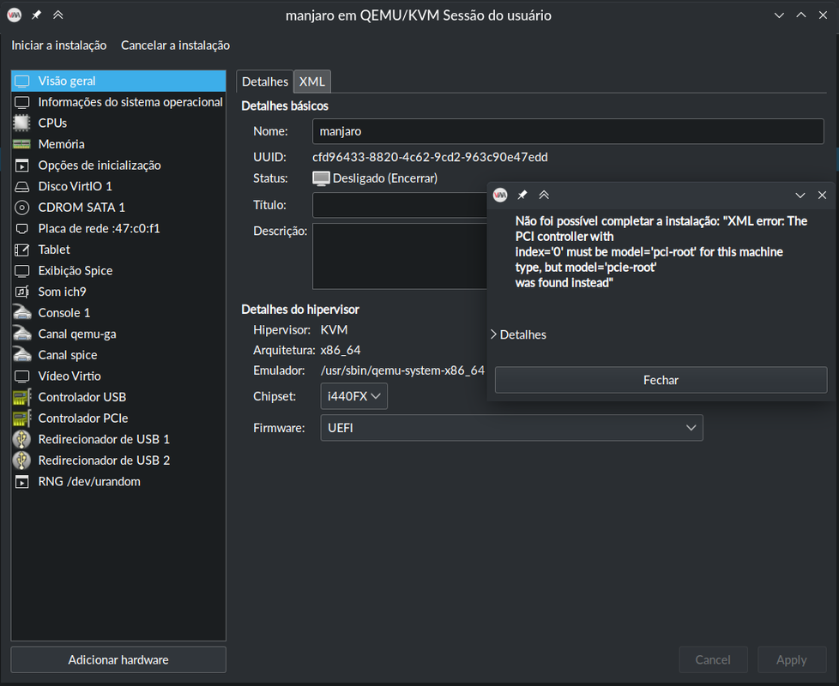Click the pin icon in main title bar
Screen dimensions: 839x686
coord(36,15)
